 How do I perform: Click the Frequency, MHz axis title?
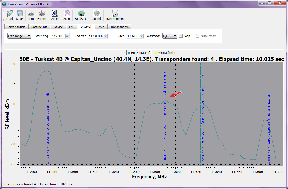tap(150, 177)
